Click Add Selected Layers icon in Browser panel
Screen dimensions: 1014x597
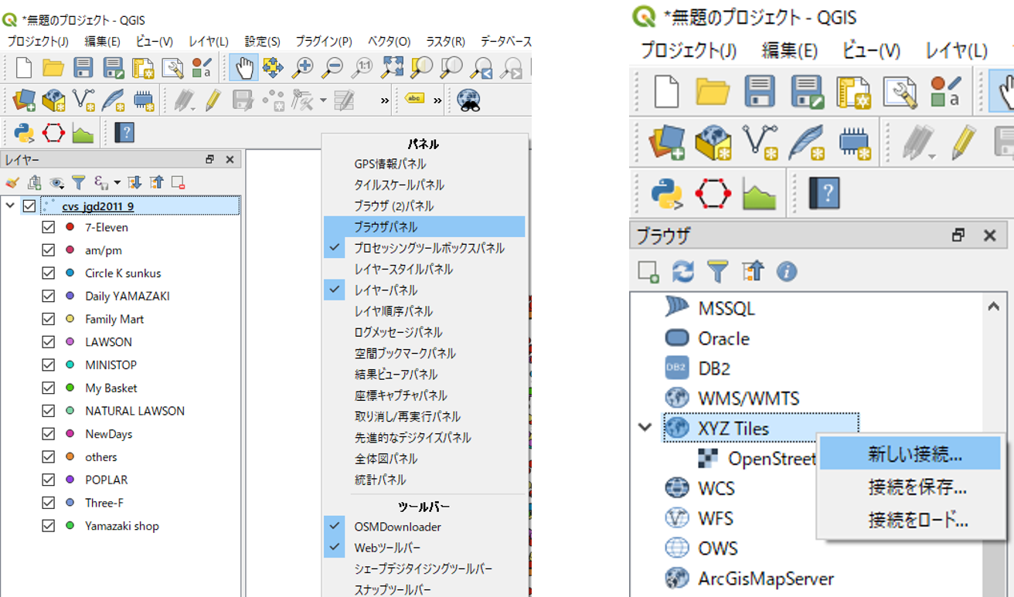point(648,272)
